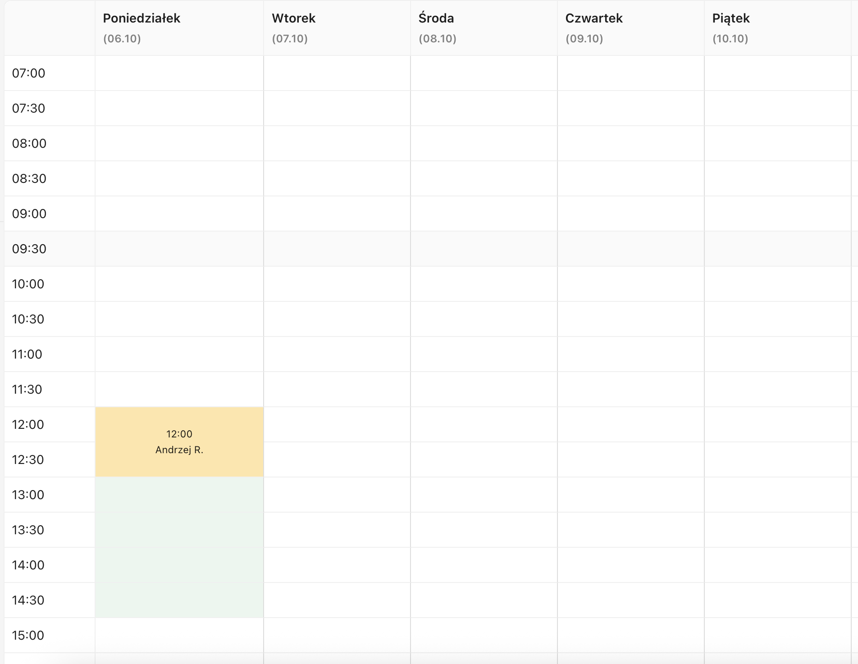Click Tuesday's 10:00 empty slot
Image resolution: width=858 pixels, height=664 pixels.
[337, 284]
